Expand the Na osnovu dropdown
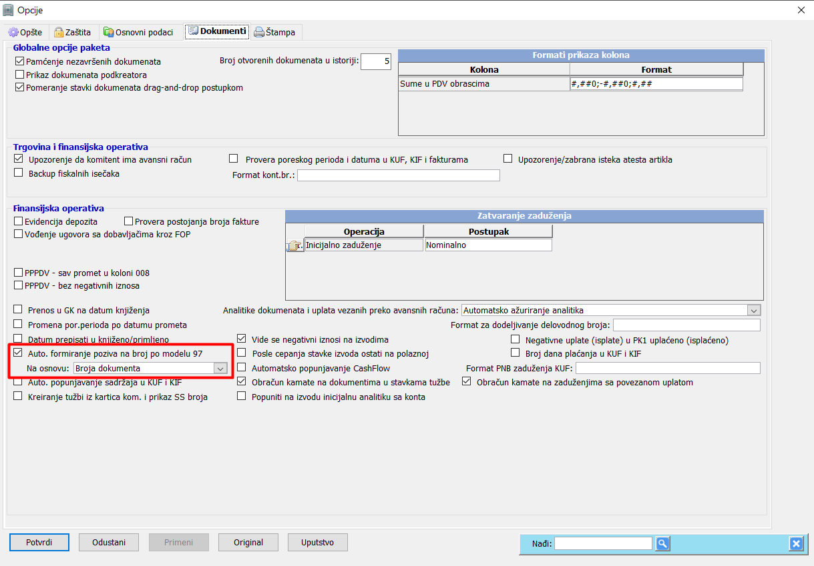This screenshot has height=566, width=814. point(220,368)
